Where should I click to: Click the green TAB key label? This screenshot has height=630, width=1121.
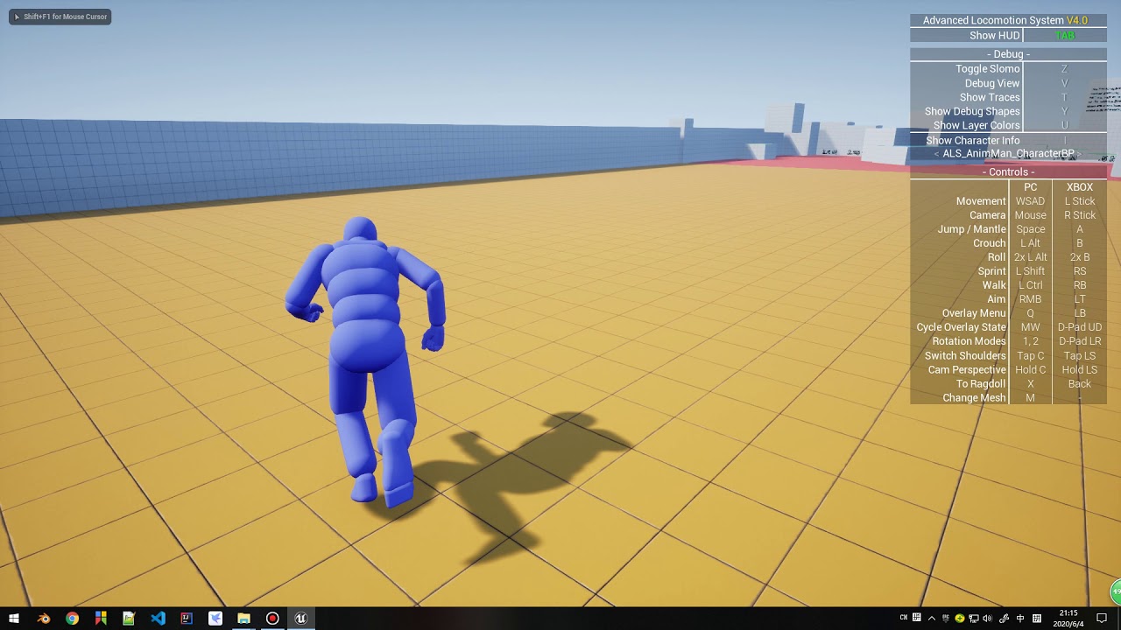[1065, 36]
